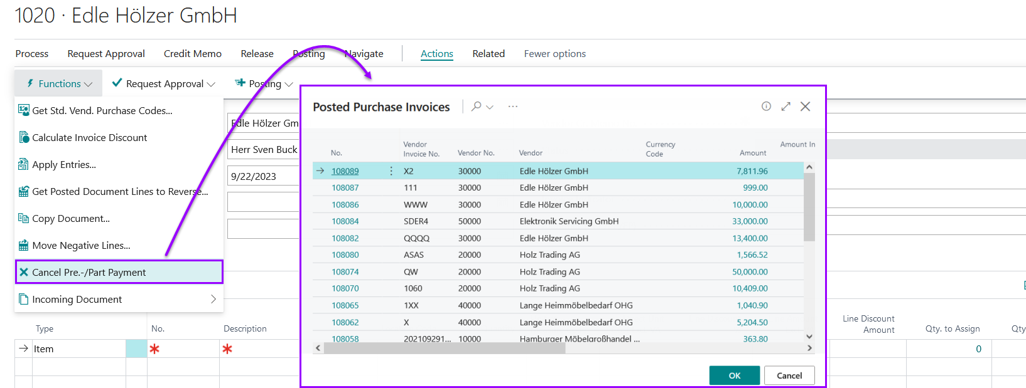
Task: Click the Get Posted Document Lines to Reverse icon
Action: (24, 191)
